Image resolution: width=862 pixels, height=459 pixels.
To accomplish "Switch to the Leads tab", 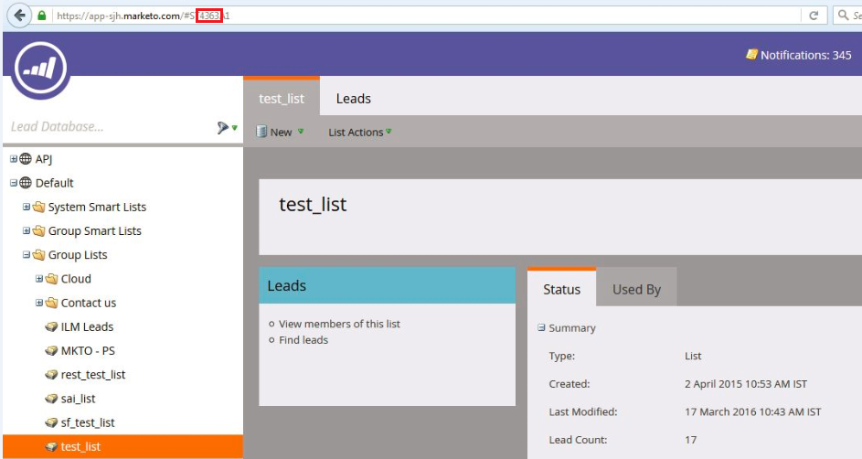I will click(x=354, y=99).
